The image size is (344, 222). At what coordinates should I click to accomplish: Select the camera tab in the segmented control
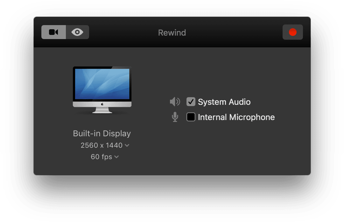53,32
